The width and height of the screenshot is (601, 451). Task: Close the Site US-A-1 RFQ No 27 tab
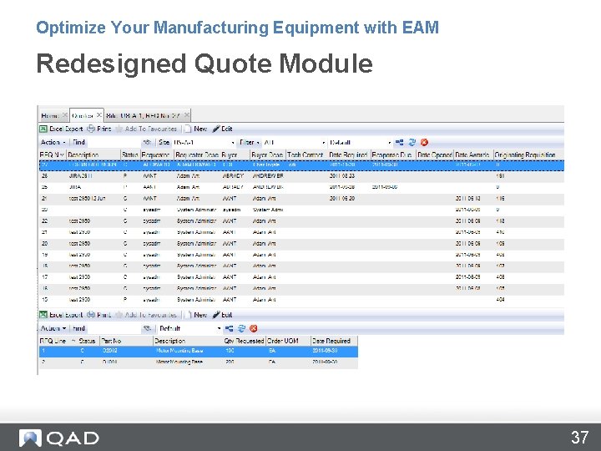point(186,115)
